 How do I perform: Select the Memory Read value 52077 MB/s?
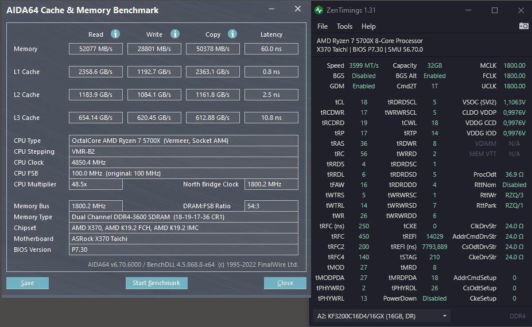(96, 49)
